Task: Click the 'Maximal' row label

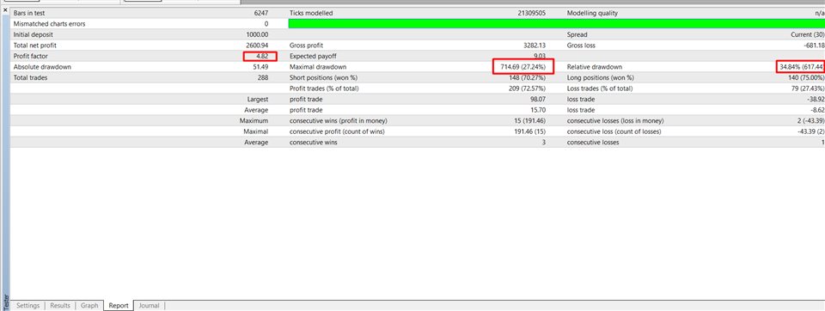Action: [256, 131]
